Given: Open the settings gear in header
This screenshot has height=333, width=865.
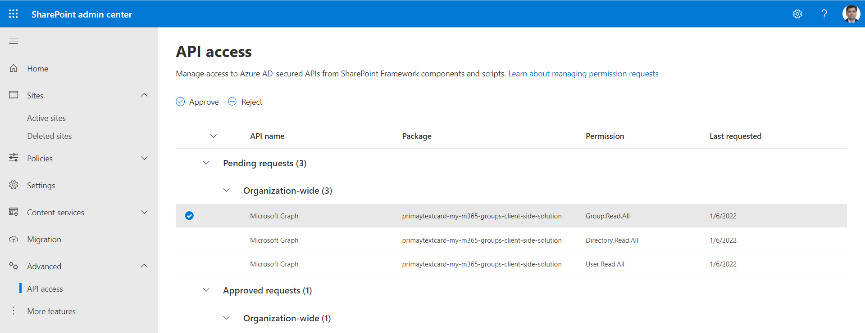Looking at the screenshot, I should click(797, 14).
